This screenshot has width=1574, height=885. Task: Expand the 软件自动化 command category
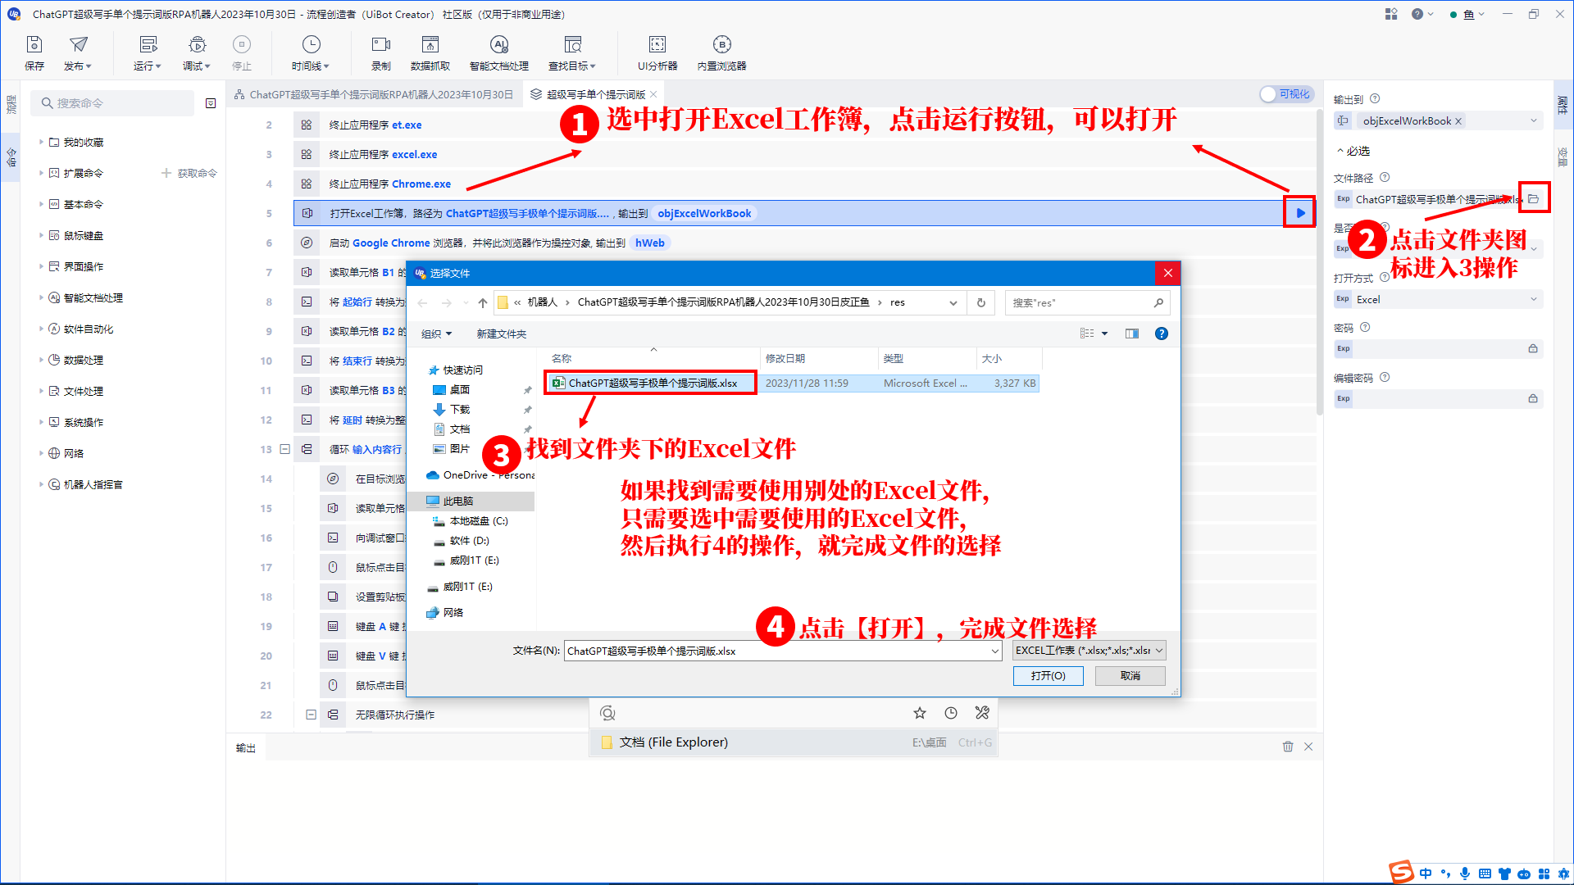41,329
